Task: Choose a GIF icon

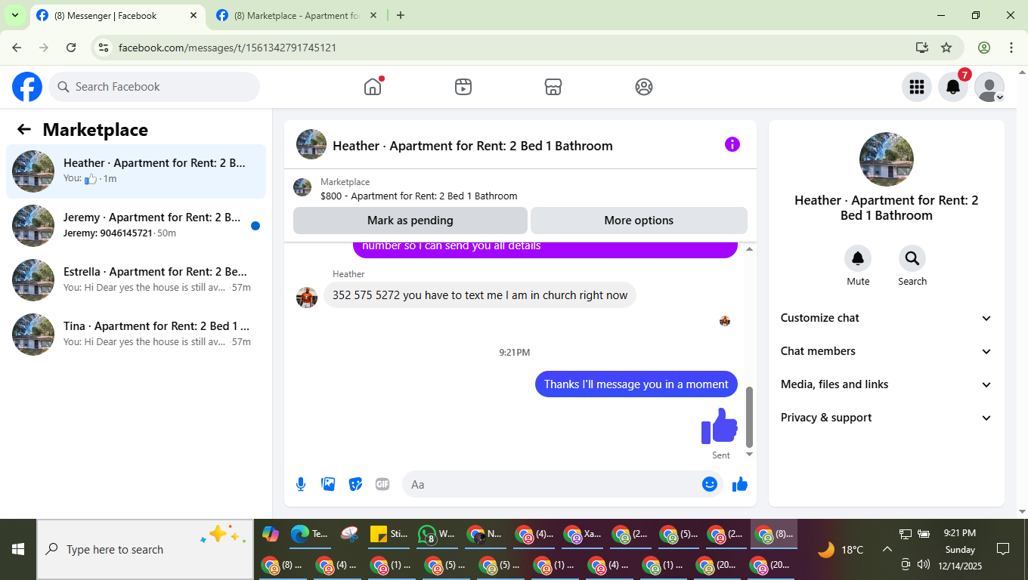Action: pos(382,484)
